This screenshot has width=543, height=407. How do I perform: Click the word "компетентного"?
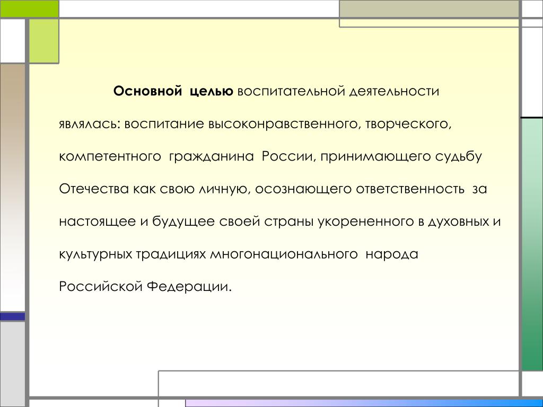tap(110, 156)
